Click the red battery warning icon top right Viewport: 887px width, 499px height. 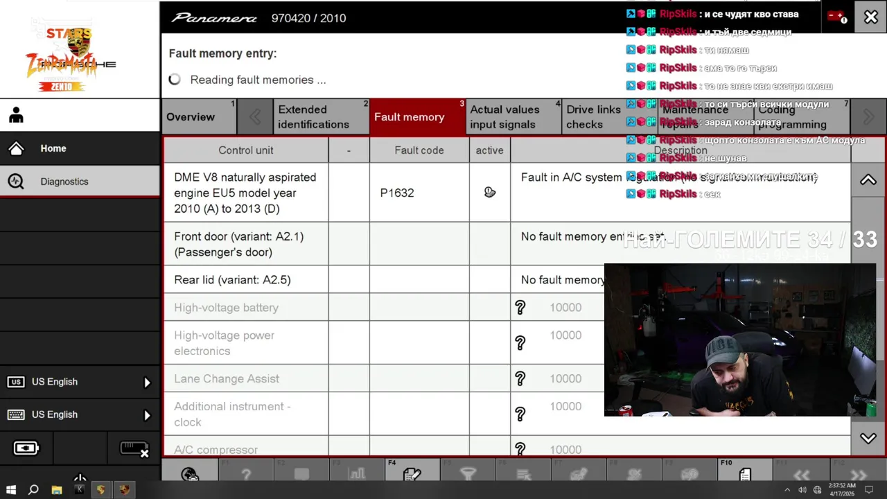(x=837, y=17)
